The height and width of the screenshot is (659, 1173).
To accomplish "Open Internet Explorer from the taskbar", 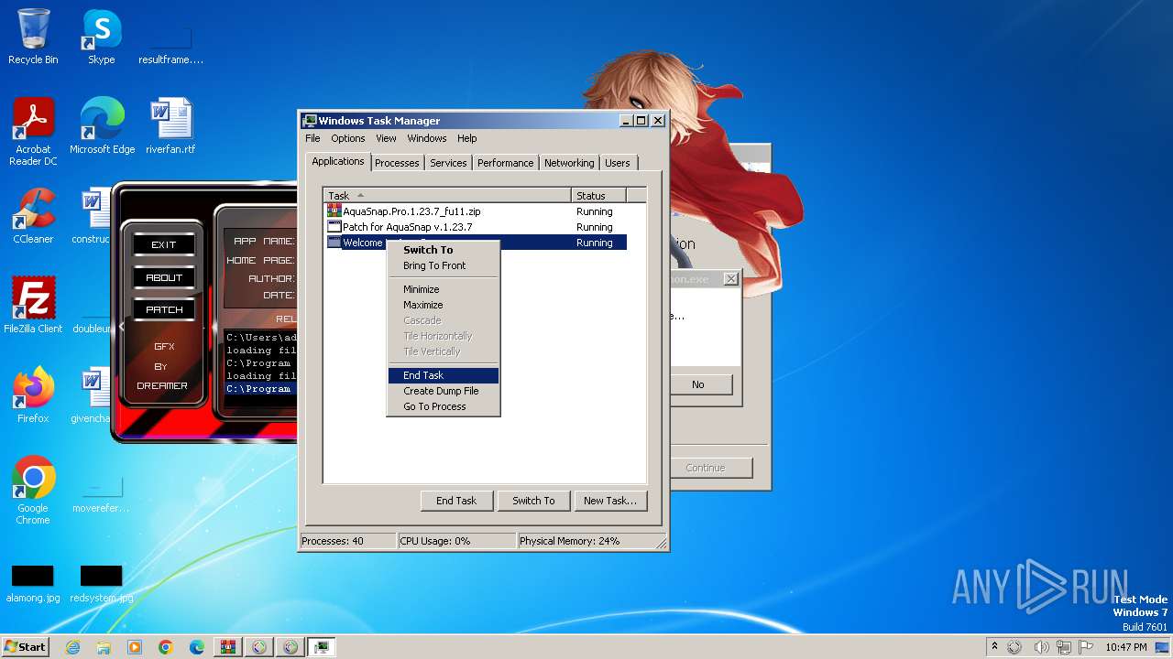I will 72,647.
